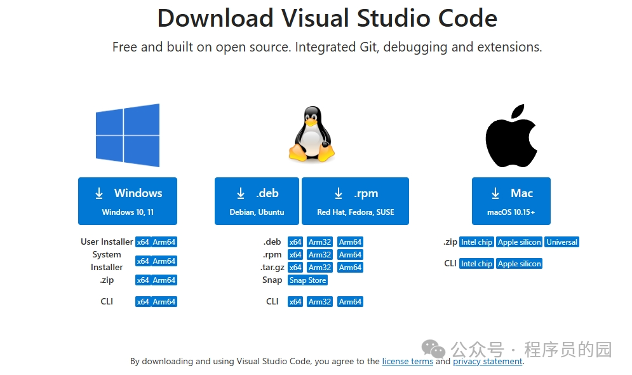Viewport: 632px width, 375px height.
Task: Download the .deb package for Debian, Ubuntu
Action: coord(257,201)
